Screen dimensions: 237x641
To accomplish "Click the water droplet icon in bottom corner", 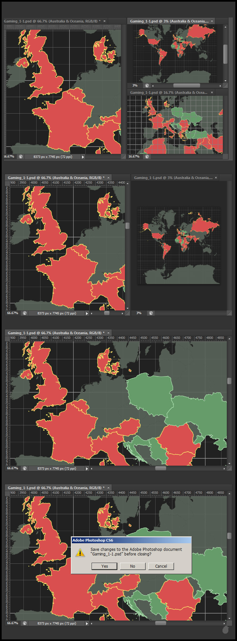I will (x=225, y=630).
